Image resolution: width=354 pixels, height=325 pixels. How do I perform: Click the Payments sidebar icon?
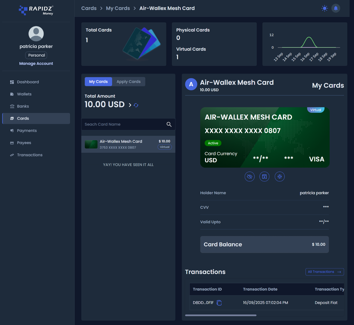[12, 131]
